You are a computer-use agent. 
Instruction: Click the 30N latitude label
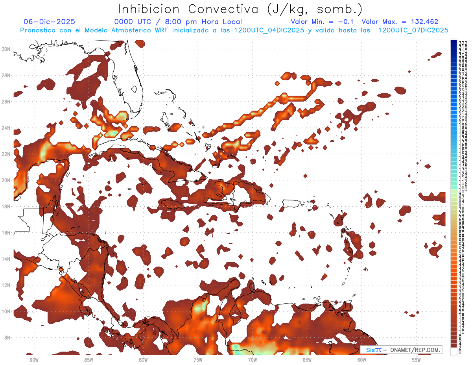[6, 49]
